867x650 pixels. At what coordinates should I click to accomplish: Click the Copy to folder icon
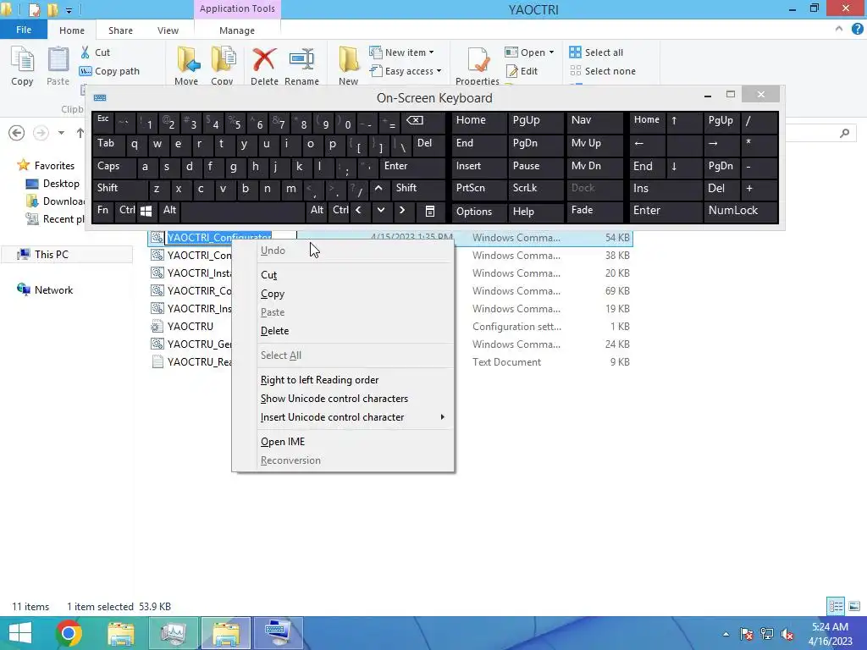pos(223,60)
